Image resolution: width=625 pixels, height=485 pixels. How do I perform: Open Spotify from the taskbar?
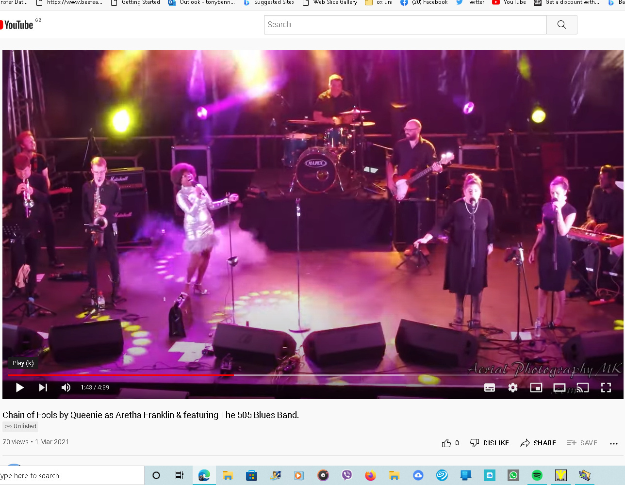click(x=537, y=475)
